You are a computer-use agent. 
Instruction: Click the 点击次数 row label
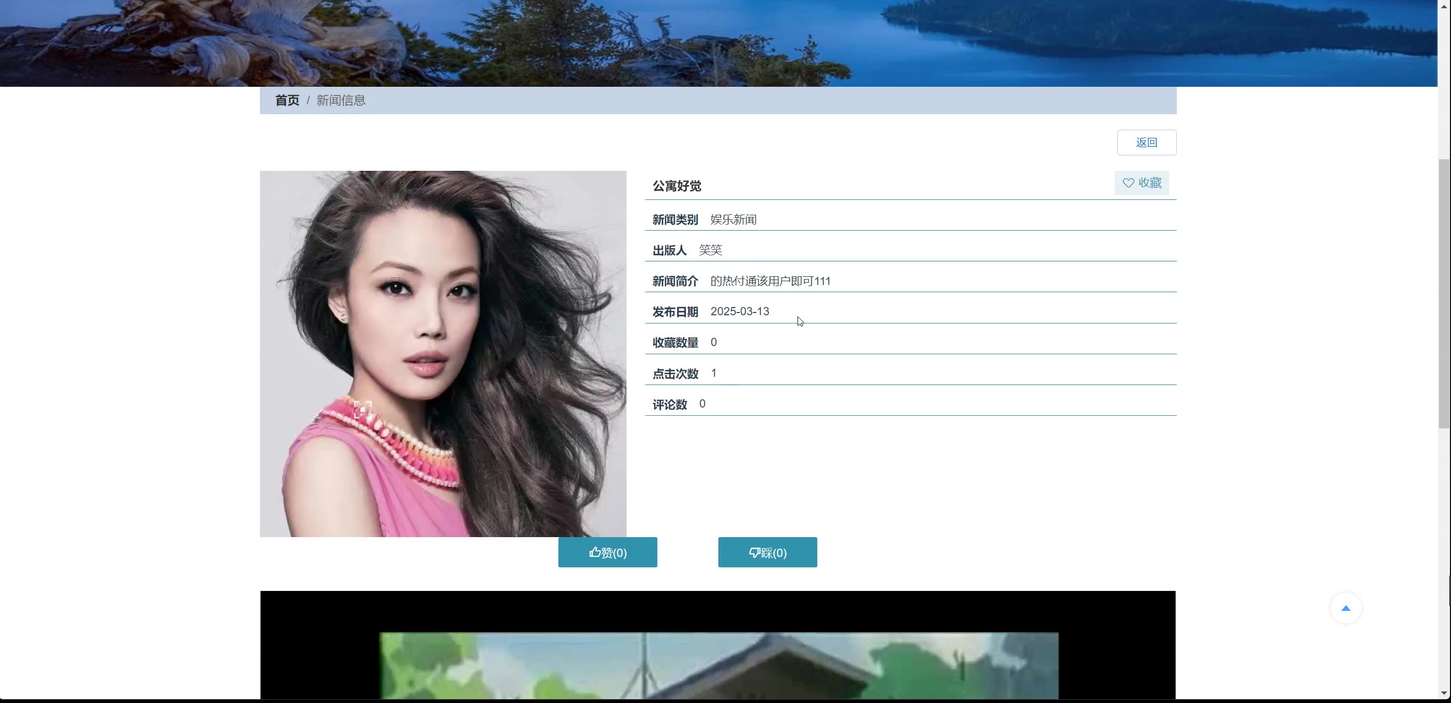pyautogui.click(x=675, y=373)
